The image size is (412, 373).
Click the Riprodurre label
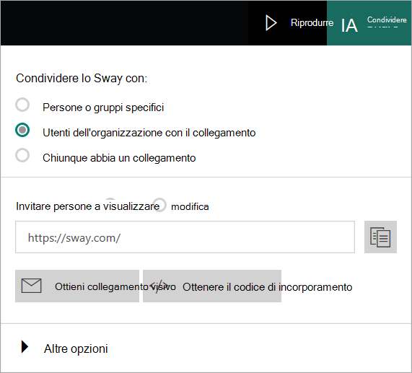(x=312, y=23)
